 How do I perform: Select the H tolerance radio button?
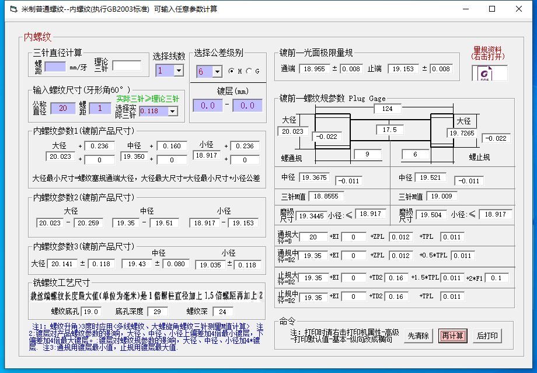(x=232, y=71)
